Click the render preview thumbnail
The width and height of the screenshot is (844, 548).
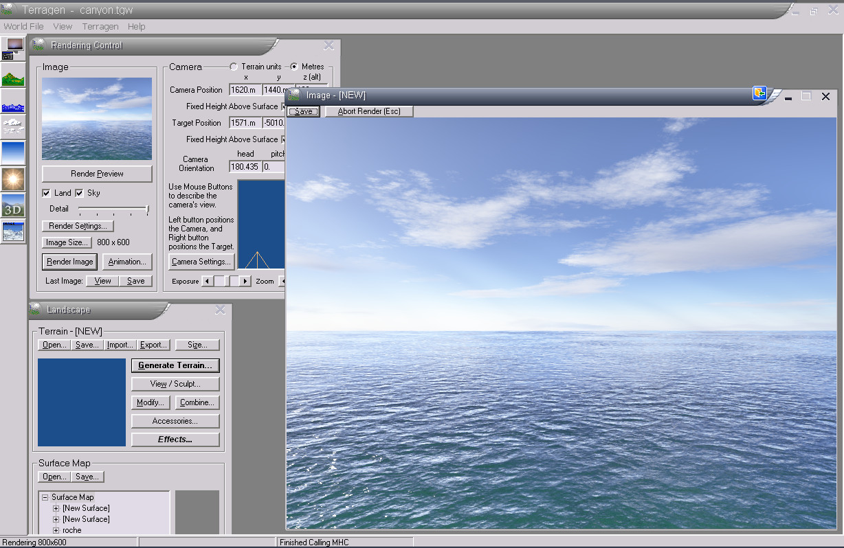(x=97, y=119)
